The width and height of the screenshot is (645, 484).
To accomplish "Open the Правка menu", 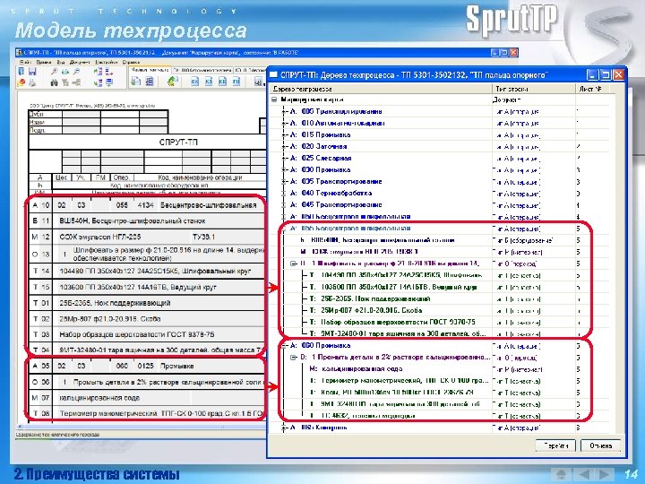I will click(x=44, y=62).
